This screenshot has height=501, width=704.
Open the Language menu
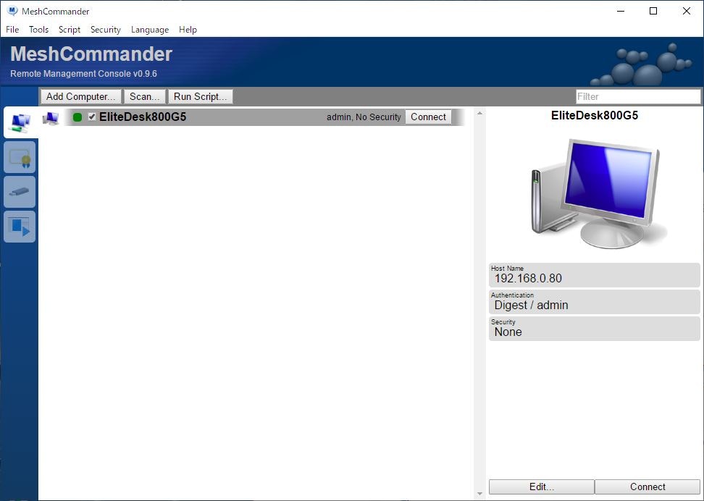(x=150, y=30)
